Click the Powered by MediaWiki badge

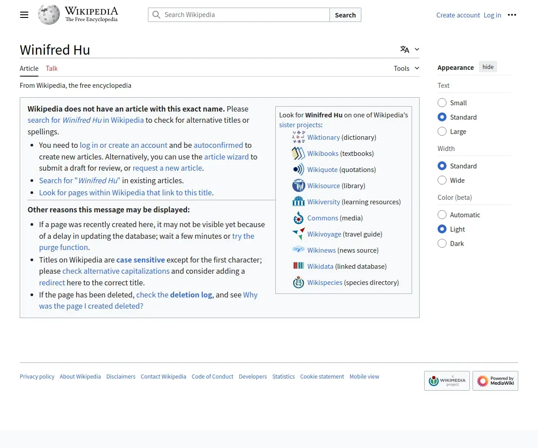(x=495, y=381)
